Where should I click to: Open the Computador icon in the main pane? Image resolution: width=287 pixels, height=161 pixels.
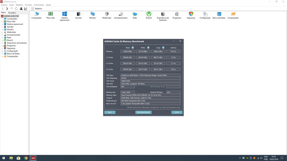[36, 15]
